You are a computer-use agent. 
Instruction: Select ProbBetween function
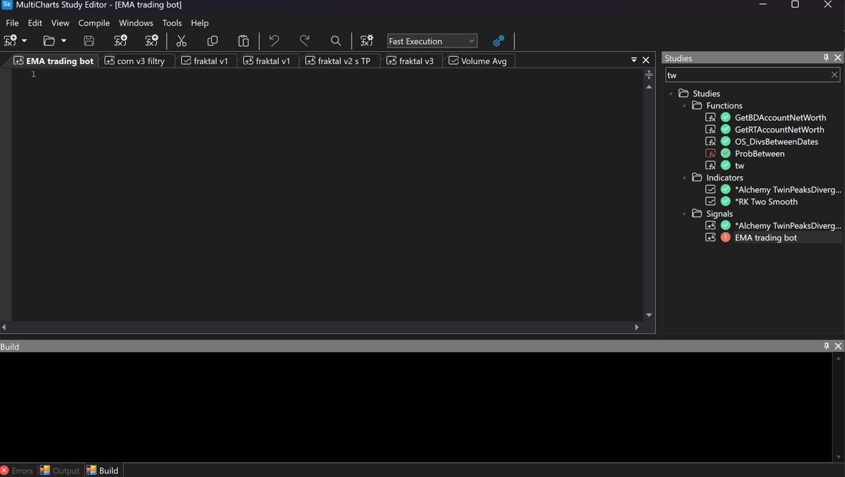tap(760, 154)
